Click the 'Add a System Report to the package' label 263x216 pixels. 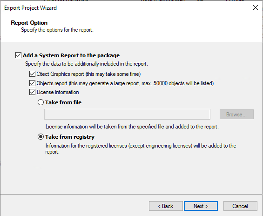point(71,55)
